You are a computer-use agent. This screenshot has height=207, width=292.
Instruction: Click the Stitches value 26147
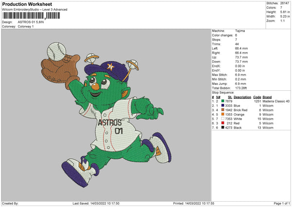[x=284, y=3]
